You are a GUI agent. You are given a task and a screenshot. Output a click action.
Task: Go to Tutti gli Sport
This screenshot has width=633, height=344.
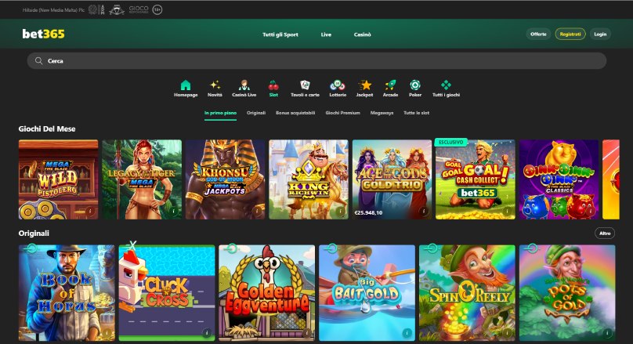[x=280, y=34]
